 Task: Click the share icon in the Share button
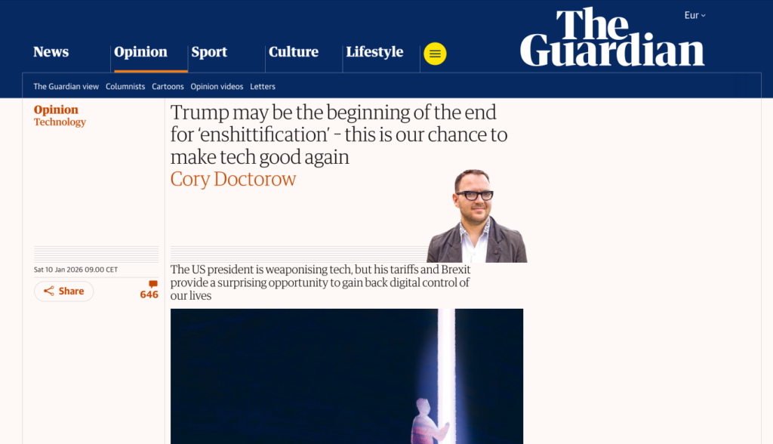[x=49, y=291]
